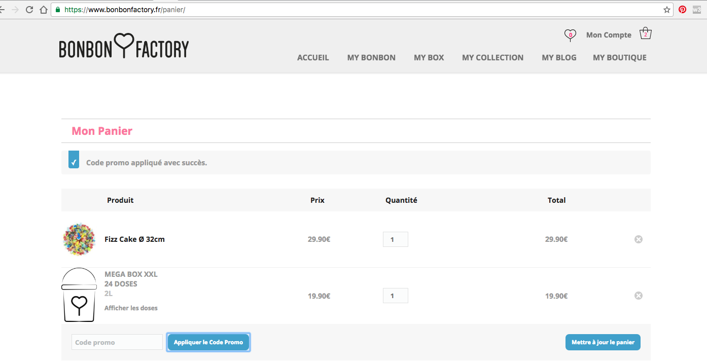
Task: Open the Mega Box bucket thumbnail
Action: point(79,295)
